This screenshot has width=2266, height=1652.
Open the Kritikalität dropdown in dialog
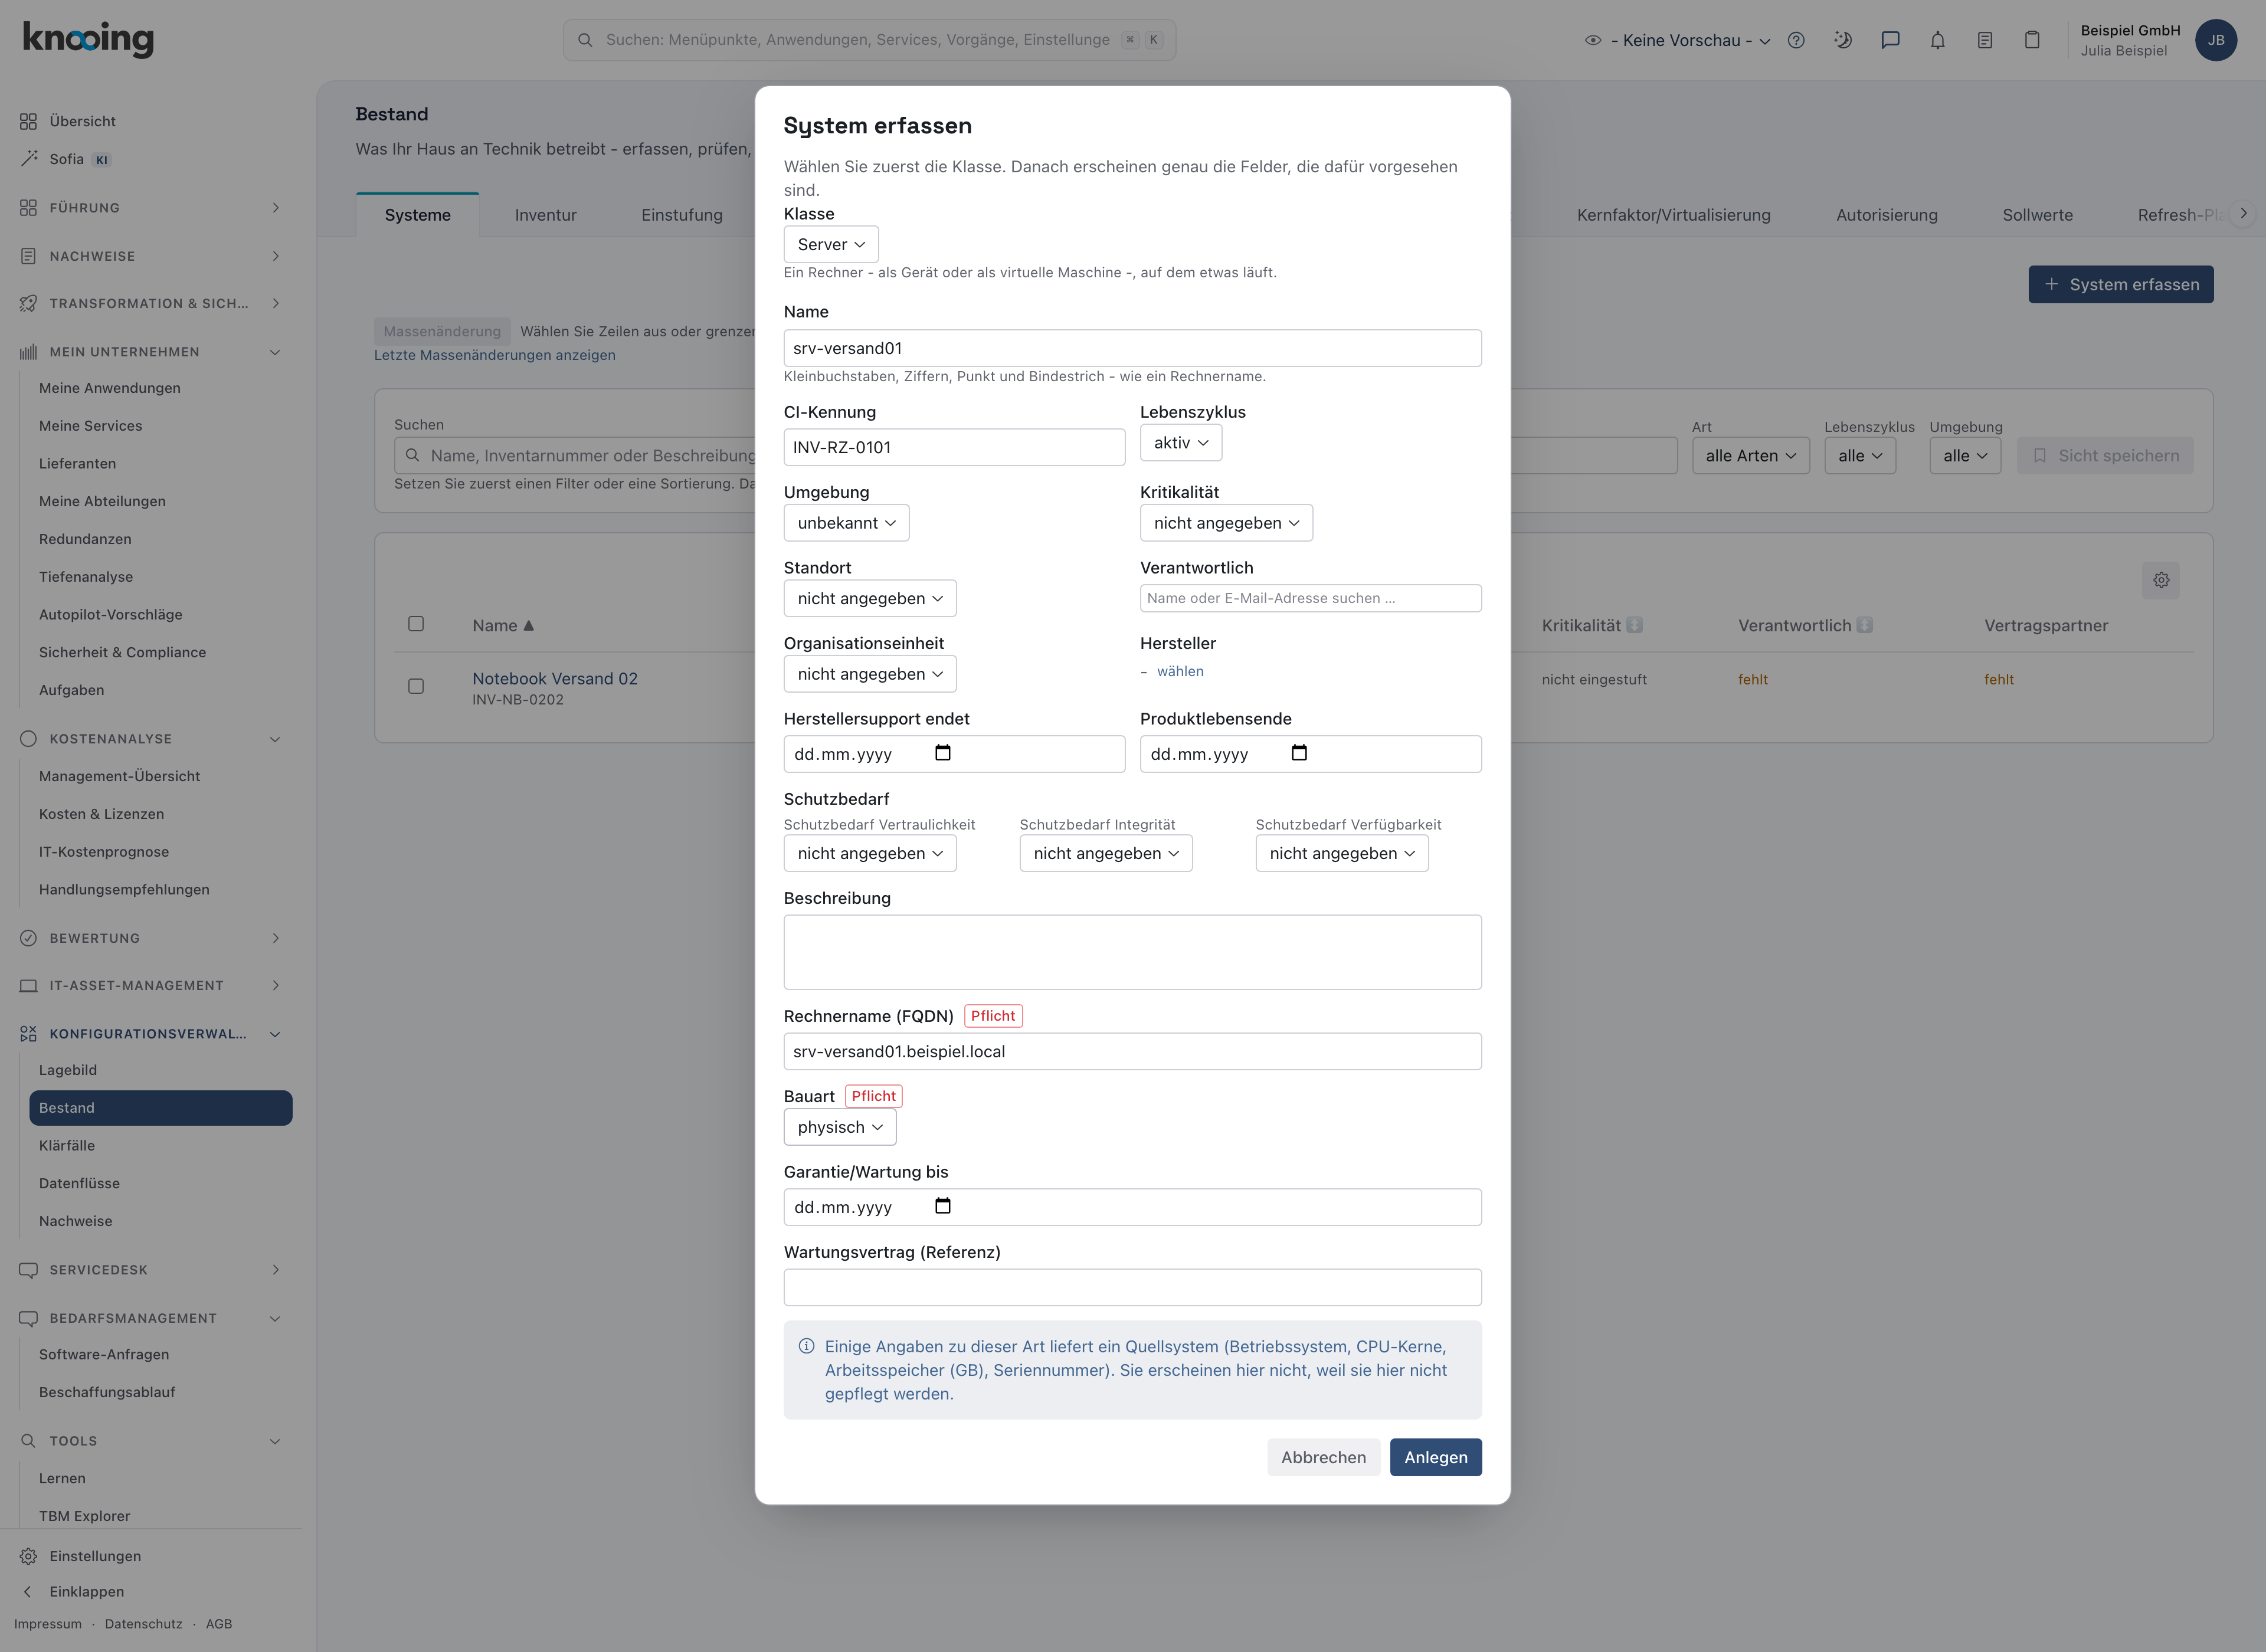point(1226,523)
